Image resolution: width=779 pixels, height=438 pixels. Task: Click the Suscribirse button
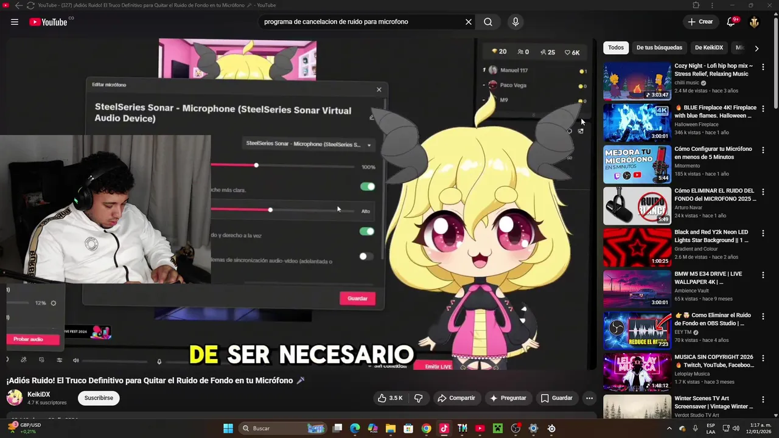99,398
